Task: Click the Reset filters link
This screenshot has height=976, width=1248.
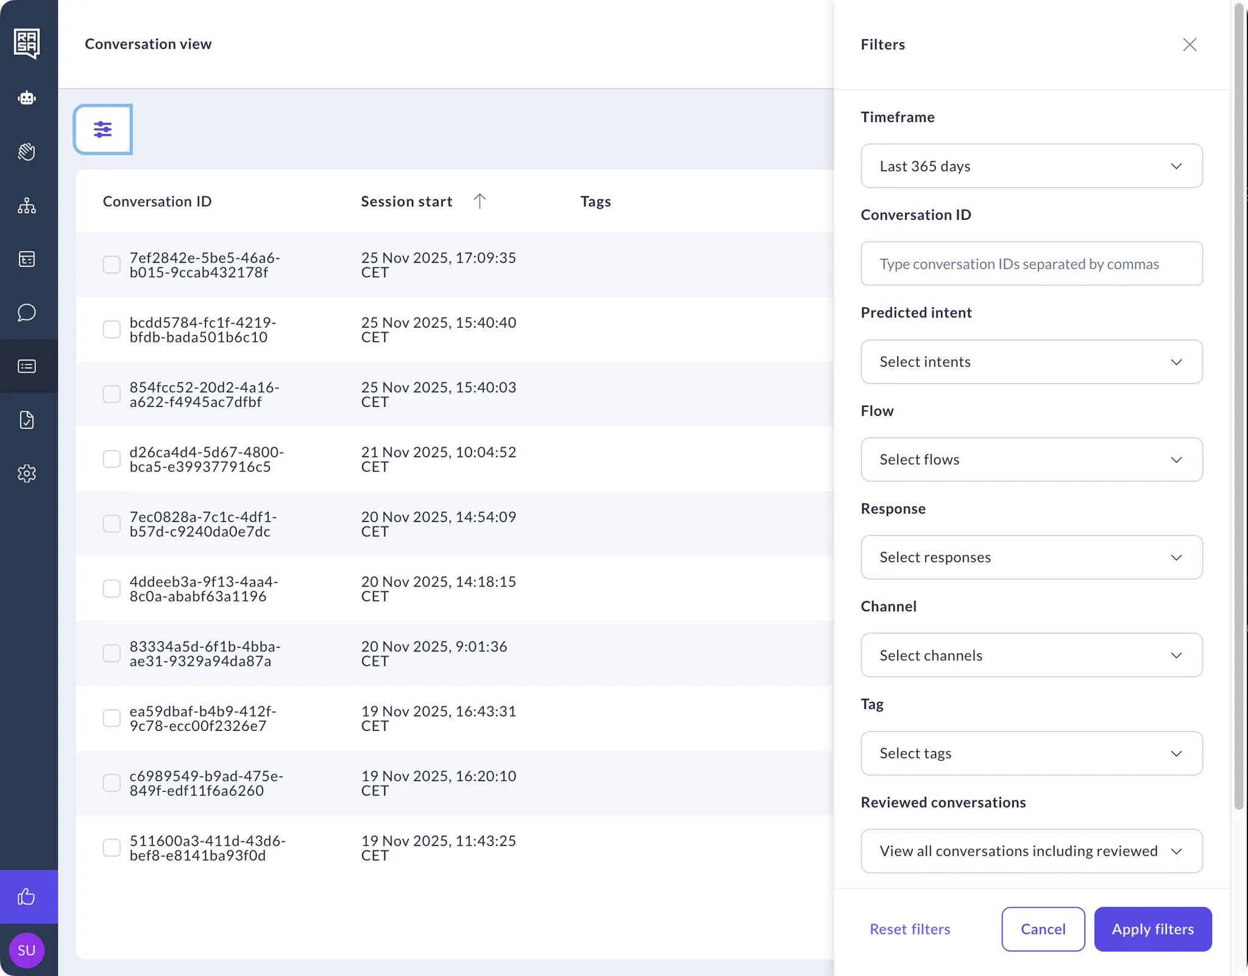Action: [x=909, y=929]
